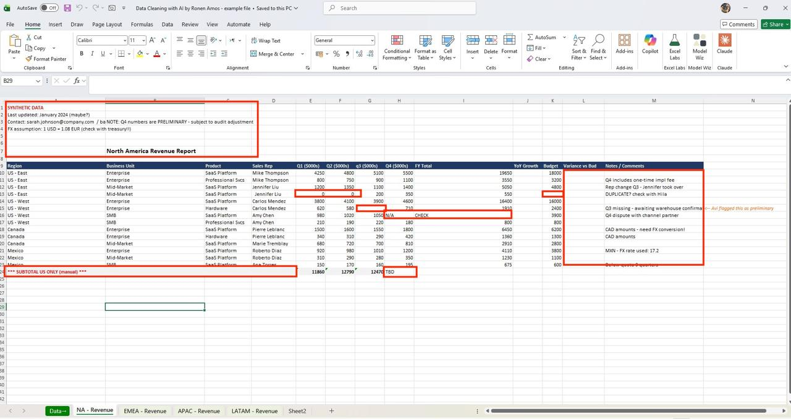Toggle Wrap Text
Image resolution: width=791 pixels, height=419 pixels.
pos(266,40)
